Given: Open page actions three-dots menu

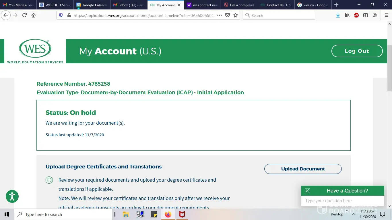Looking at the screenshot, I should [x=220, y=15].
